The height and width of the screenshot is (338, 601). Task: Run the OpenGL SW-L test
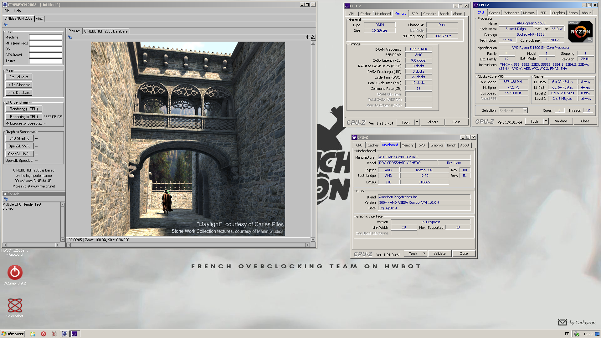[x=19, y=146]
